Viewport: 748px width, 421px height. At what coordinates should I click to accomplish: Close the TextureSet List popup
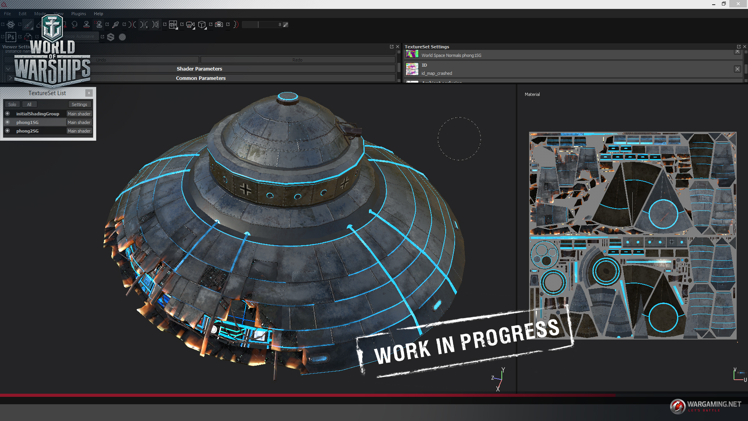tap(89, 93)
